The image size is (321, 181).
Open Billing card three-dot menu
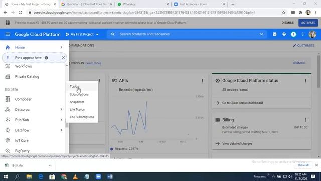[305, 120]
